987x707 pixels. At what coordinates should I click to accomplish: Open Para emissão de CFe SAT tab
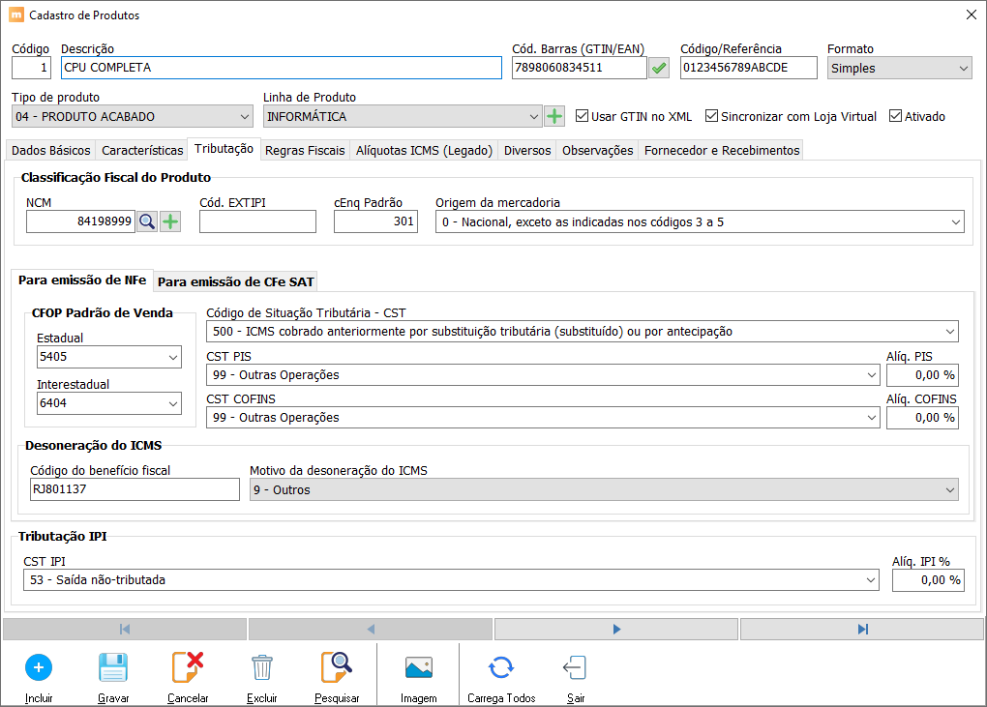(235, 281)
